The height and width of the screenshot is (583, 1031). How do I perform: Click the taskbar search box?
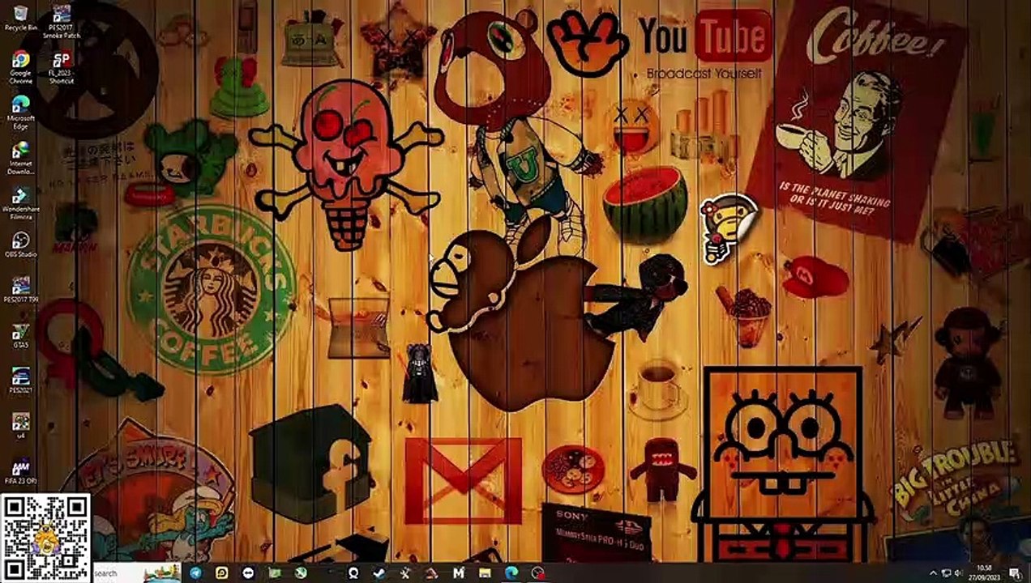[136, 572]
